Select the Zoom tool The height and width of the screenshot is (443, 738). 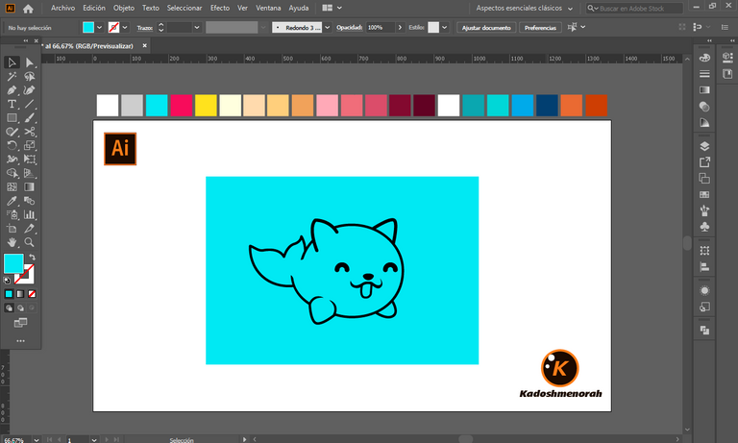click(29, 242)
